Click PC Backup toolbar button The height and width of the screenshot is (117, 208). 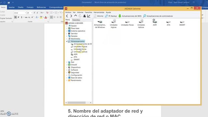tap(111, 16)
